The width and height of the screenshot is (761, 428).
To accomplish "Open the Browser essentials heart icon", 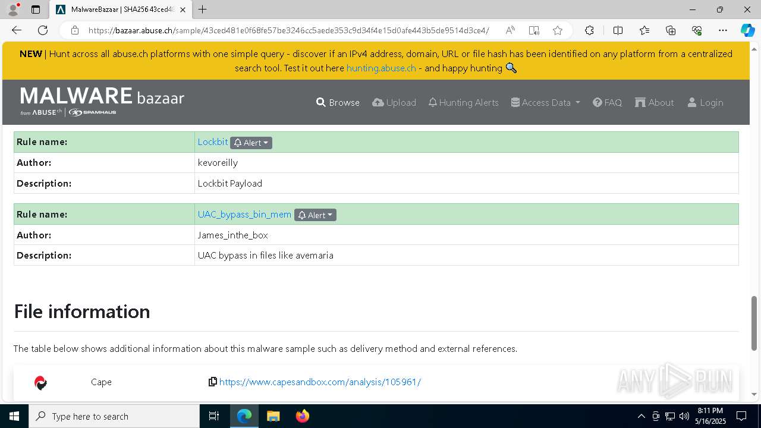I will tap(697, 30).
